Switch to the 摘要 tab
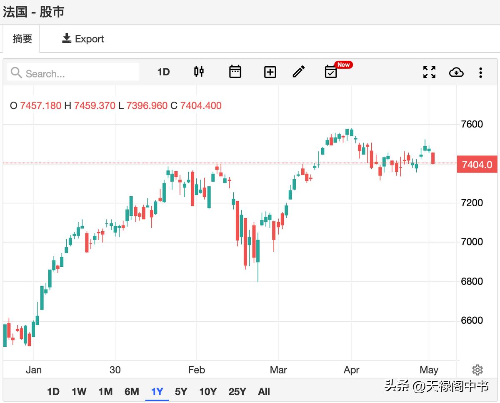 pos(22,39)
